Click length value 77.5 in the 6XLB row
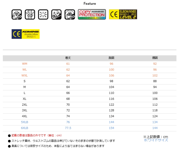 pyautogui.click(x=68, y=128)
